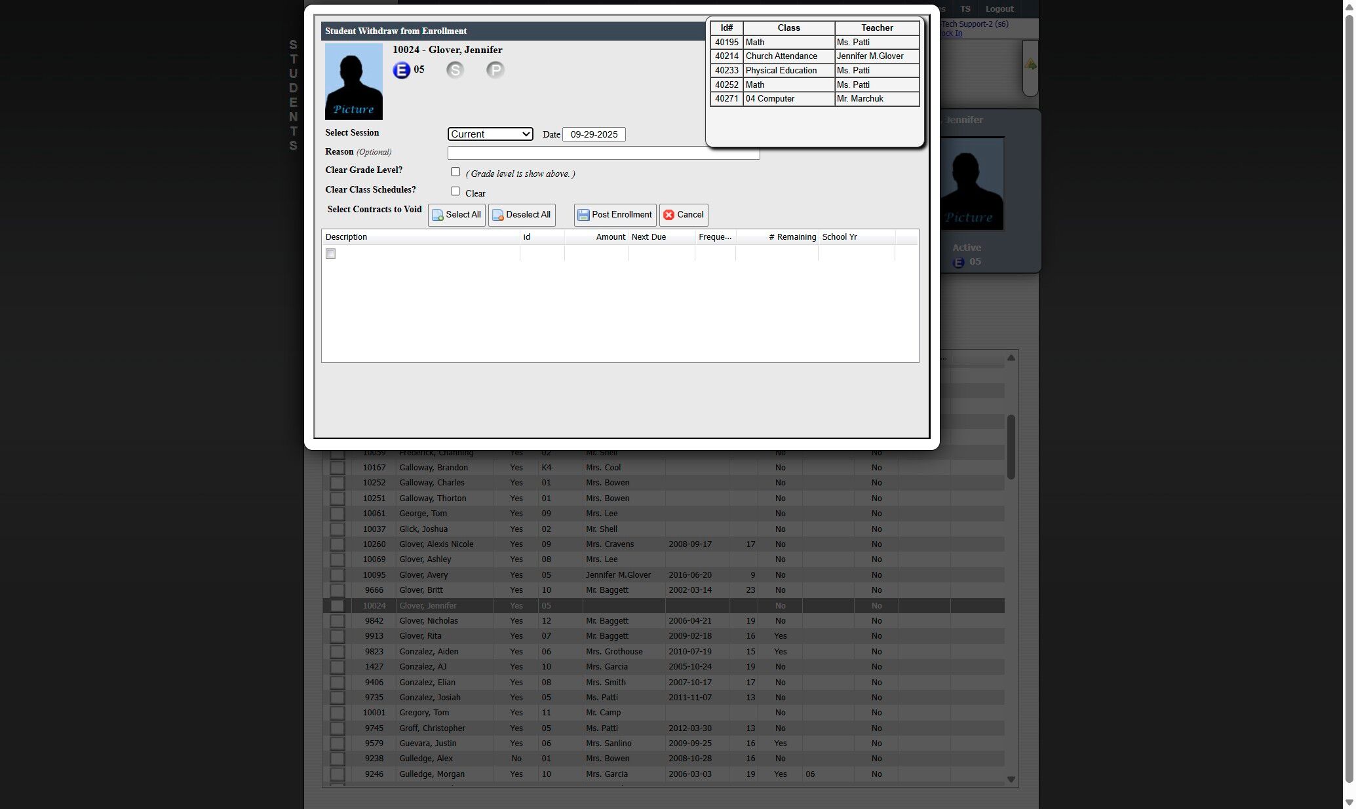The width and height of the screenshot is (1356, 809).
Task: Open the Select Session dropdown
Action: click(x=490, y=134)
